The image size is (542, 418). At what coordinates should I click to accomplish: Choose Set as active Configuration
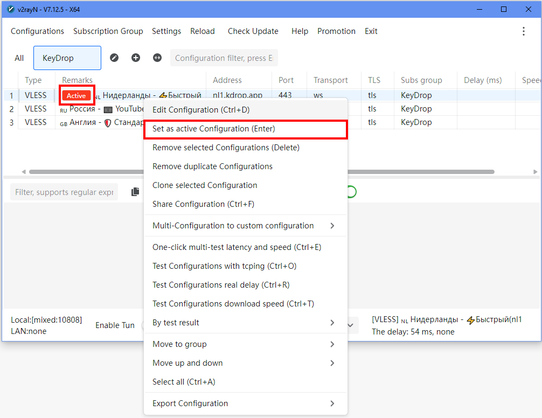click(x=245, y=129)
